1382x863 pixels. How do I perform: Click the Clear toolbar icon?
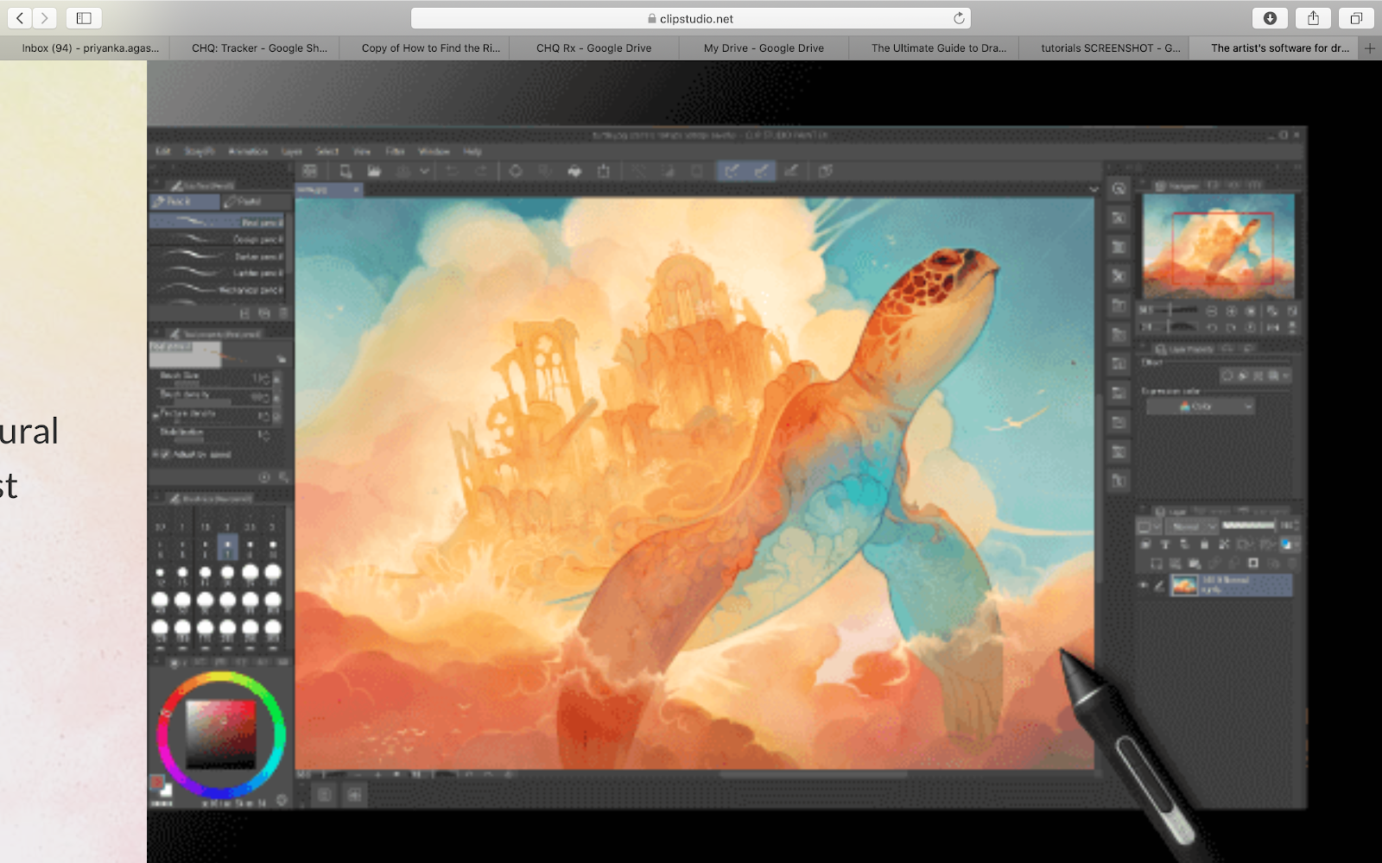516,171
